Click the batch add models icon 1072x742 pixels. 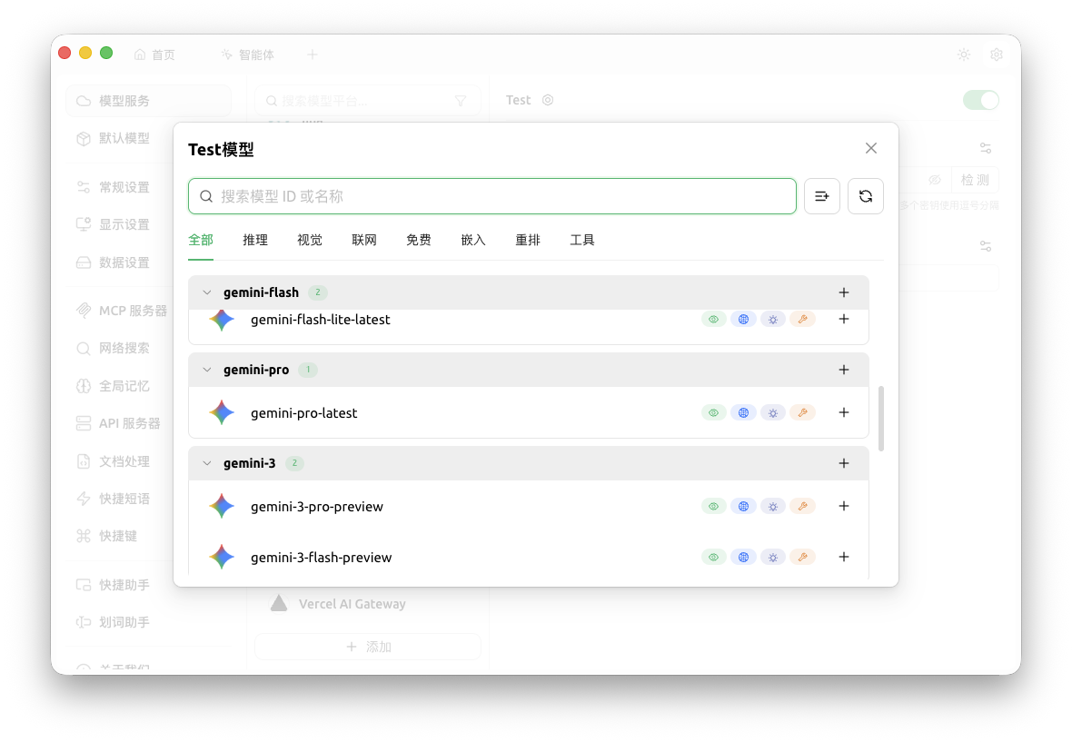(x=821, y=196)
